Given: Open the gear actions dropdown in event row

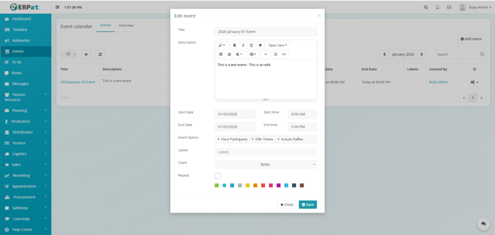Looking at the screenshot, I should pyautogui.click(x=475, y=82).
